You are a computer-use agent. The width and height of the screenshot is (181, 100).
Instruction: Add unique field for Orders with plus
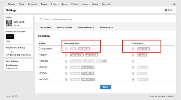pyautogui.click(x=133, y=73)
